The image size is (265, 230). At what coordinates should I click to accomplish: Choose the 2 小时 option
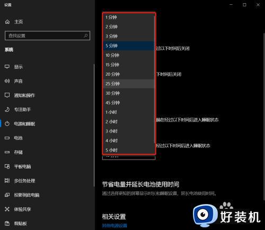tap(128, 122)
